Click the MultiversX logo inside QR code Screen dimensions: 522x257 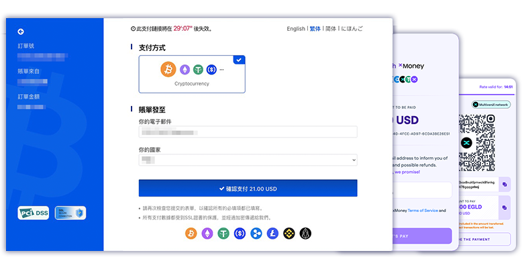(466, 143)
